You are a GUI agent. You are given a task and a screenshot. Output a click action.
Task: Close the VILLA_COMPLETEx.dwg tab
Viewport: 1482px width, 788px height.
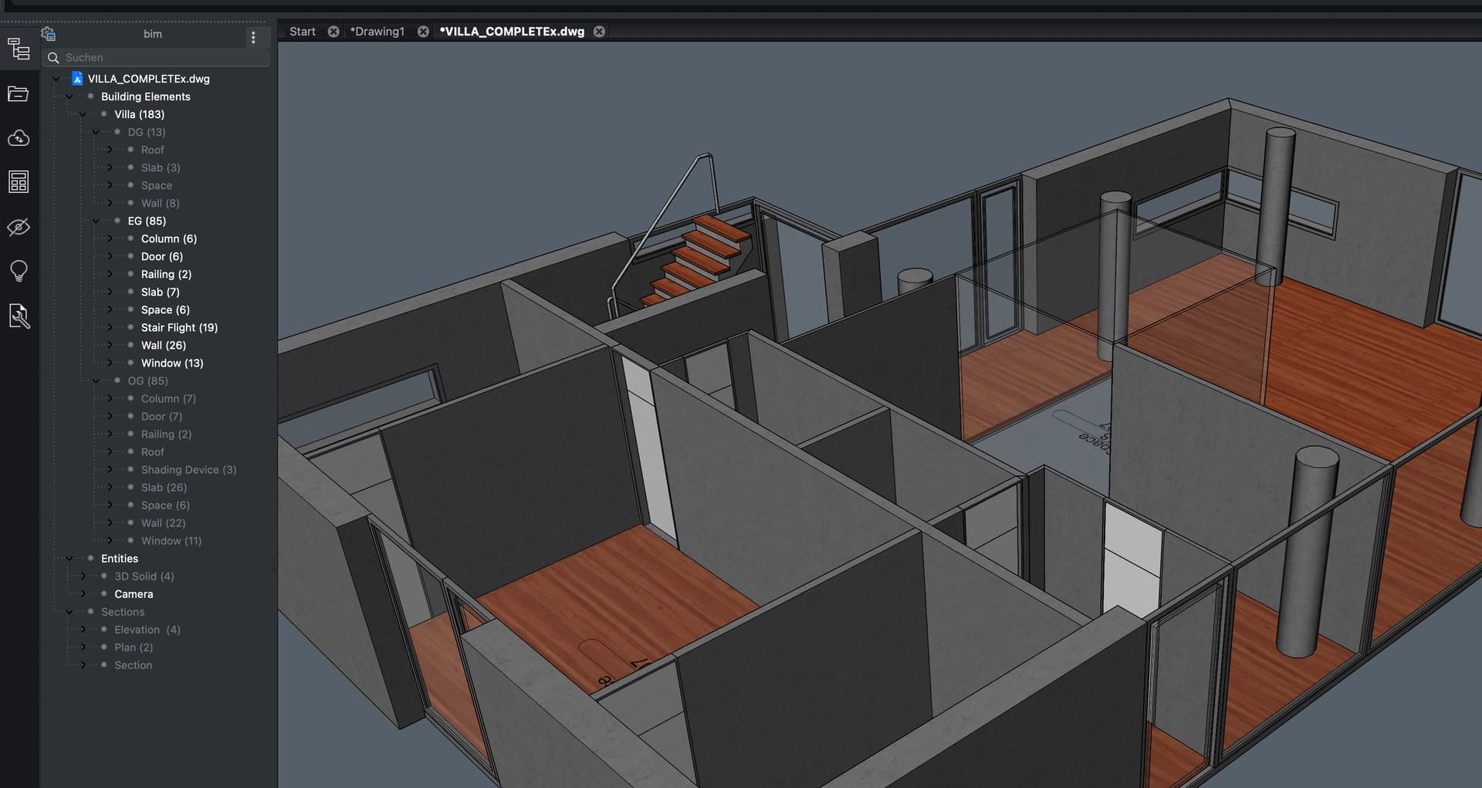click(x=599, y=32)
